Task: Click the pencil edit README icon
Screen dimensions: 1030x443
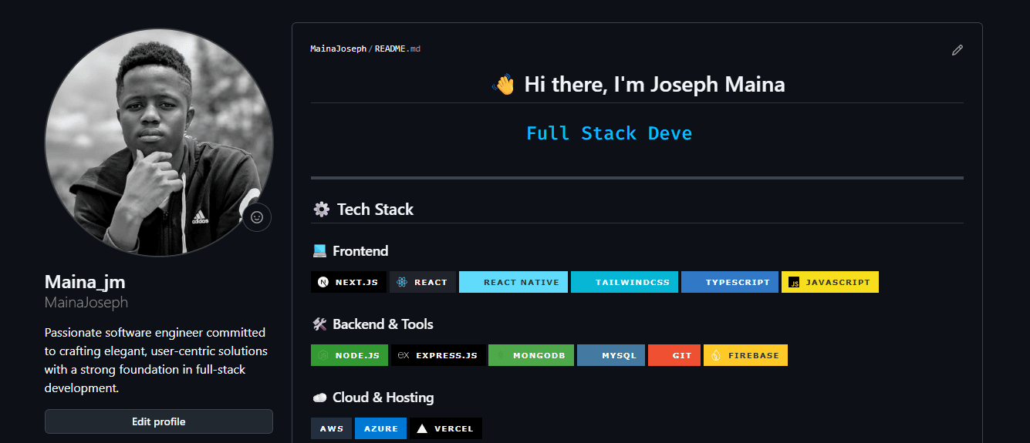Action: 957,50
